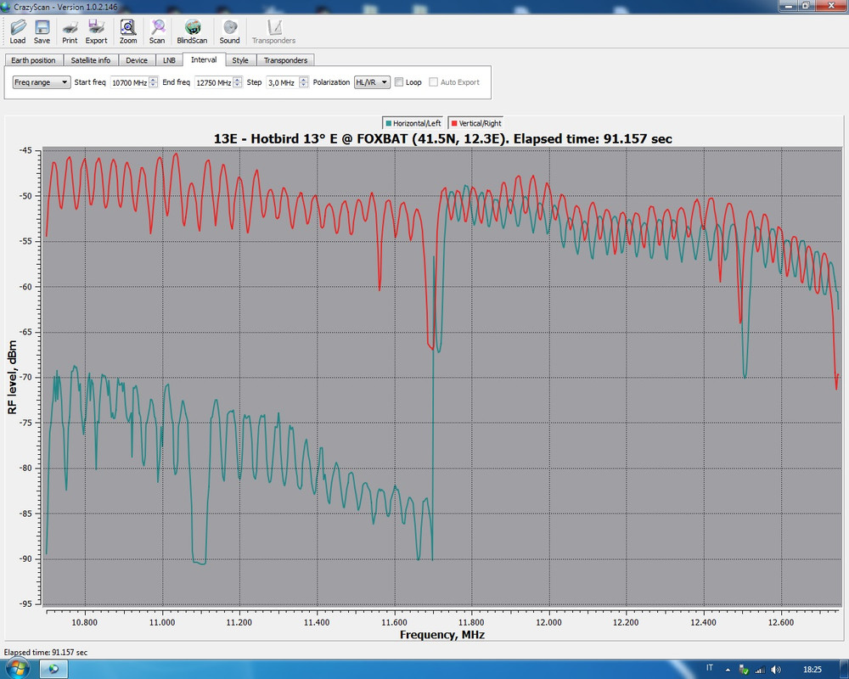The height and width of the screenshot is (679, 849).
Task: Click the Step spinner arrows
Action: click(x=304, y=82)
